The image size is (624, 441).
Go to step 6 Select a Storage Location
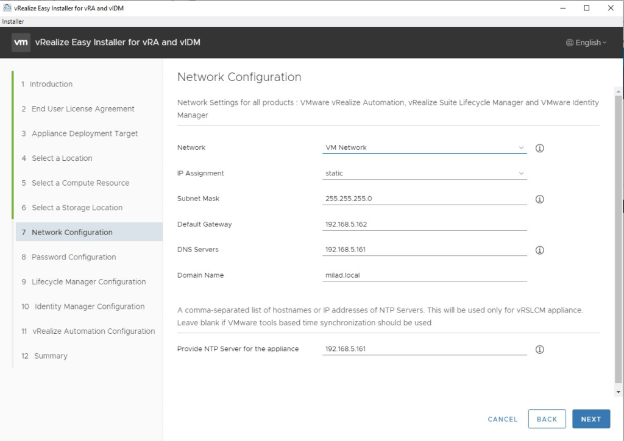72,208
